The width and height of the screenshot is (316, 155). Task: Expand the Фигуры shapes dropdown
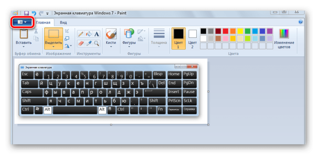coord(129,47)
